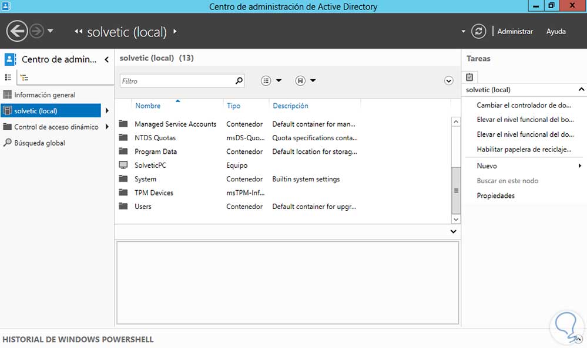Open Propiedades task

495,195
